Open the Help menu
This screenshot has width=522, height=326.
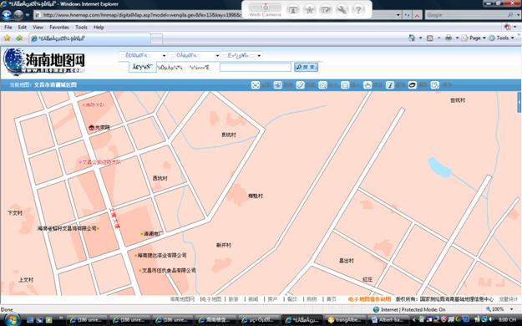tap(99, 28)
